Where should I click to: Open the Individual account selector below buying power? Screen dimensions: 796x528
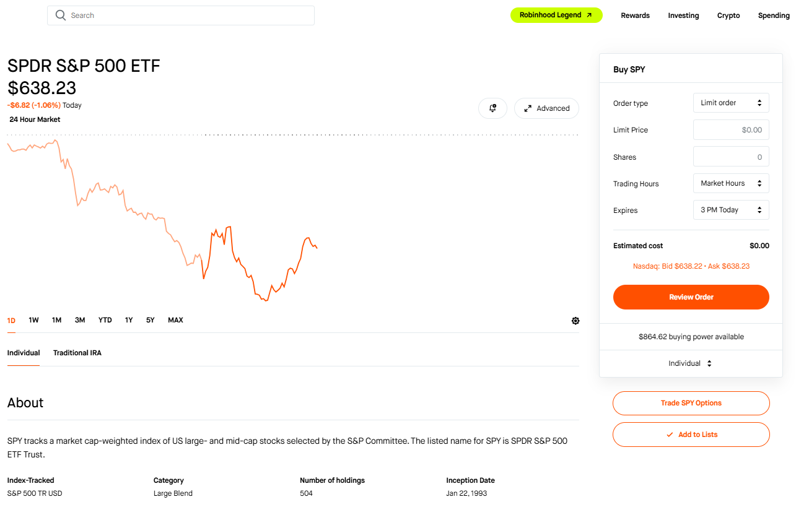(690, 363)
